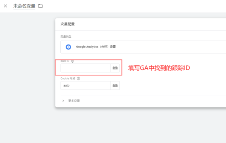226x143 pixels.
Task: Rename the 未命名变量 title
Action: (24, 6)
